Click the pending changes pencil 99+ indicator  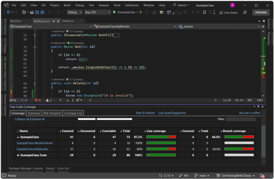point(184,175)
